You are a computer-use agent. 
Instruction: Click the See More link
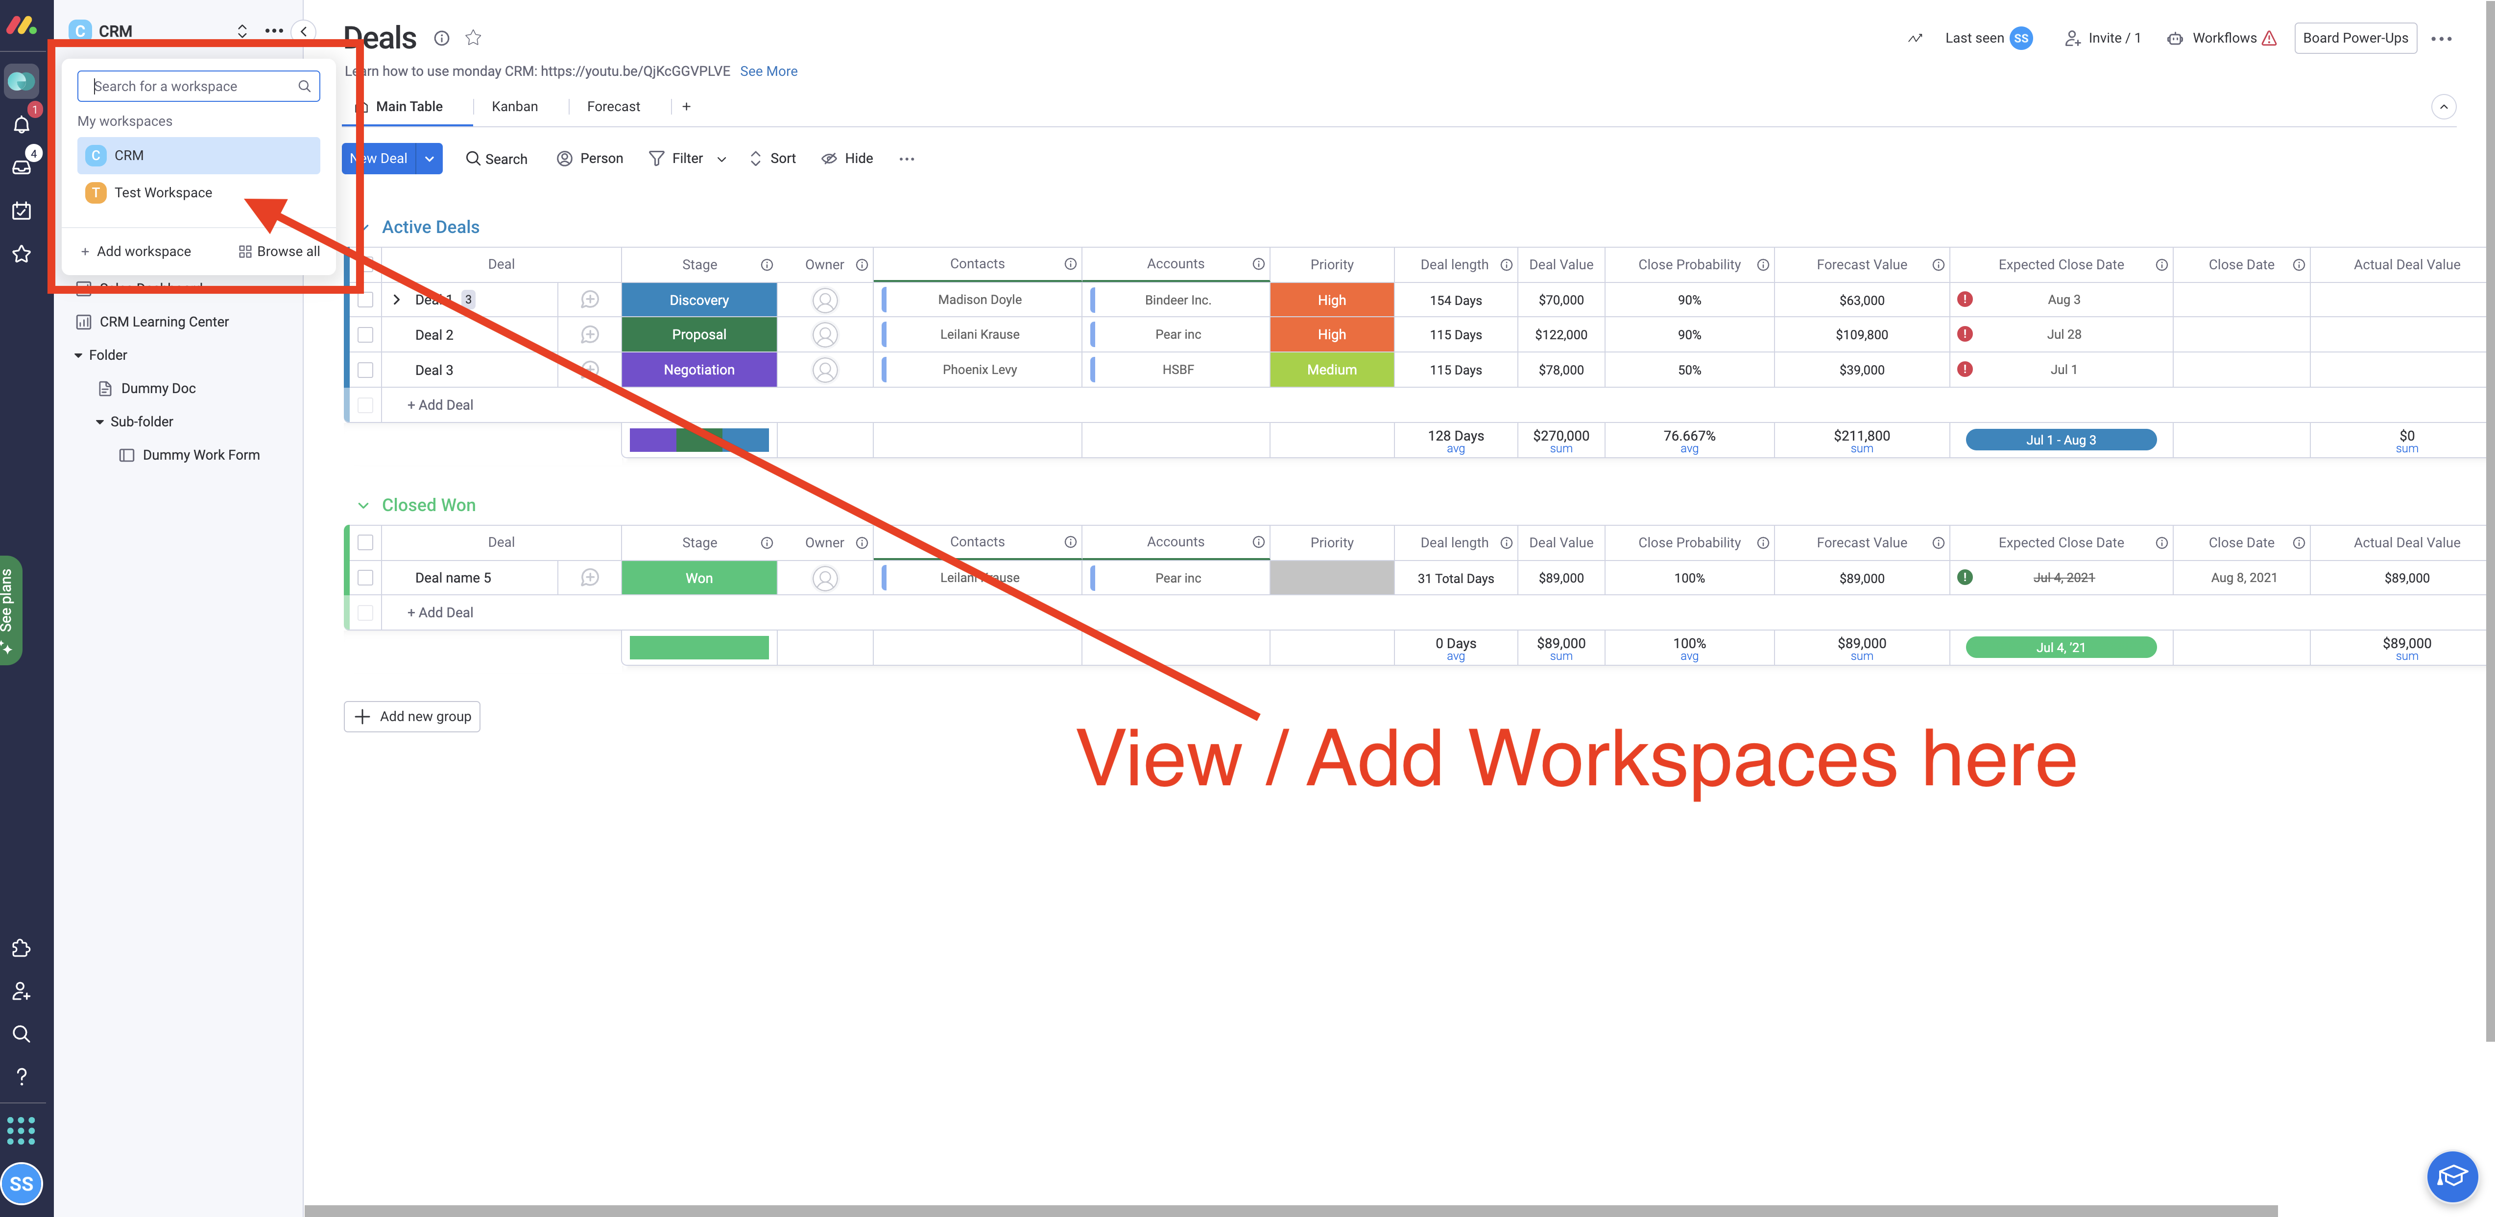[768, 70]
